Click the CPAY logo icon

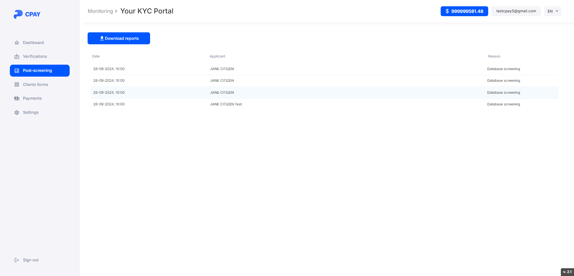tap(18, 14)
